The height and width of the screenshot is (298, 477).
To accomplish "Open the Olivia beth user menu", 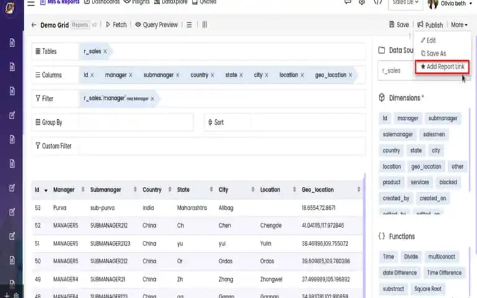I will click(x=450, y=4).
